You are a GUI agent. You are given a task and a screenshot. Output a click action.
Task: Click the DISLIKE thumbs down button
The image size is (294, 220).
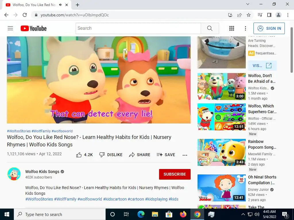[x=111, y=155]
